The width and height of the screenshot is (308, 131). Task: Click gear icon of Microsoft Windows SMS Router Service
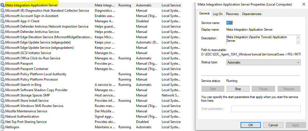pyautogui.click(x=2, y=106)
